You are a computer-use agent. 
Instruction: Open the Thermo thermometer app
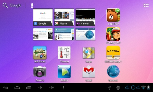point(64,53)
